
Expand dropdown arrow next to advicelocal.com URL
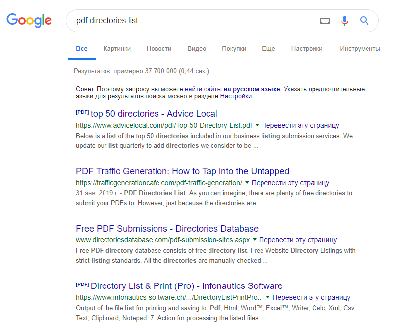[257, 125]
